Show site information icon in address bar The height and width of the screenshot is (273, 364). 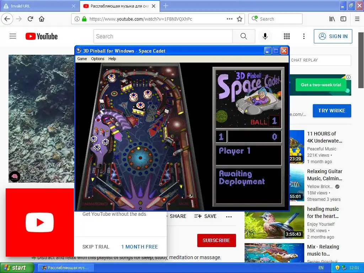tap(77, 19)
